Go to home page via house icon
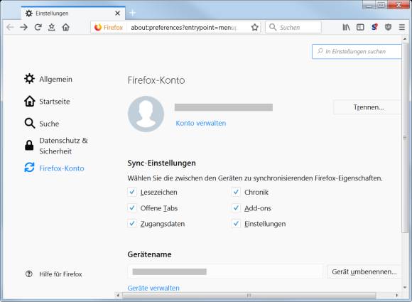Screen dimensions: 412x302 coord(65,27)
